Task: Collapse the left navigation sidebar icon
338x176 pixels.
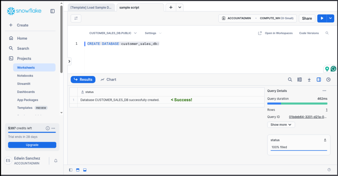Action: (53, 11)
